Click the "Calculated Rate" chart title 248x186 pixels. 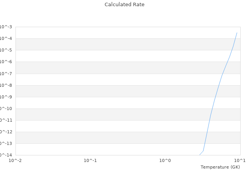pos(124,5)
